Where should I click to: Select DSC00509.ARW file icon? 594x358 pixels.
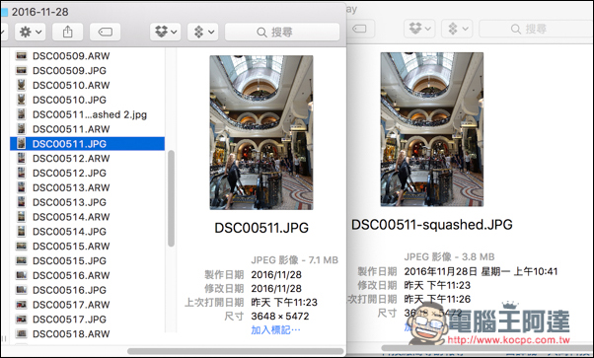[x=22, y=56]
